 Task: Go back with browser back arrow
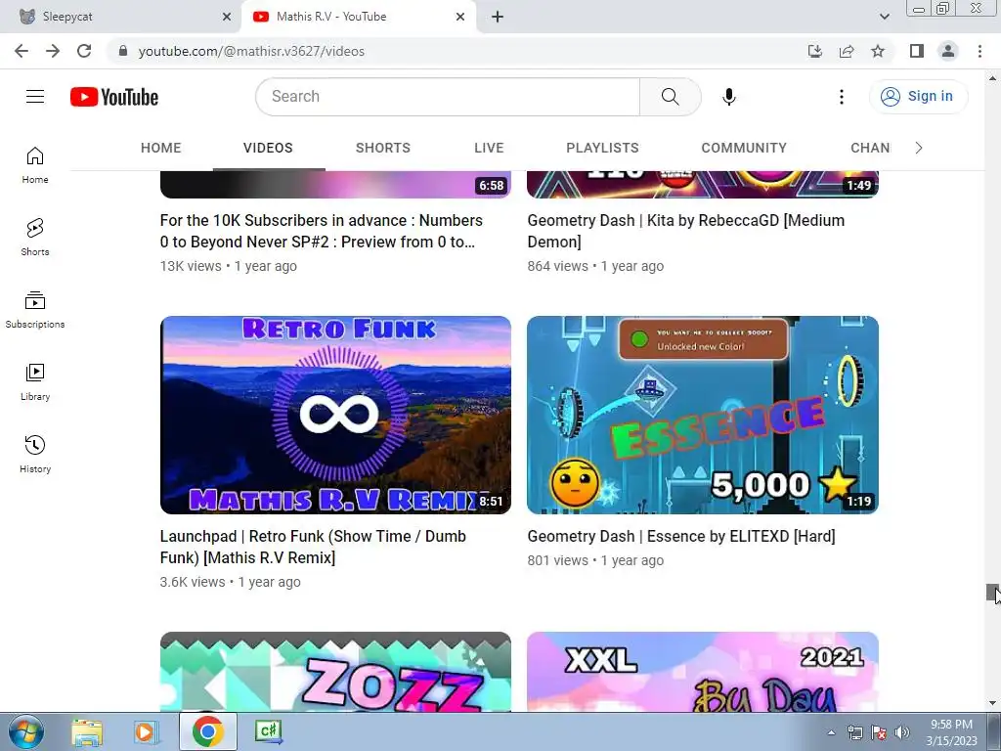pyautogui.click(x=22, y=51)
